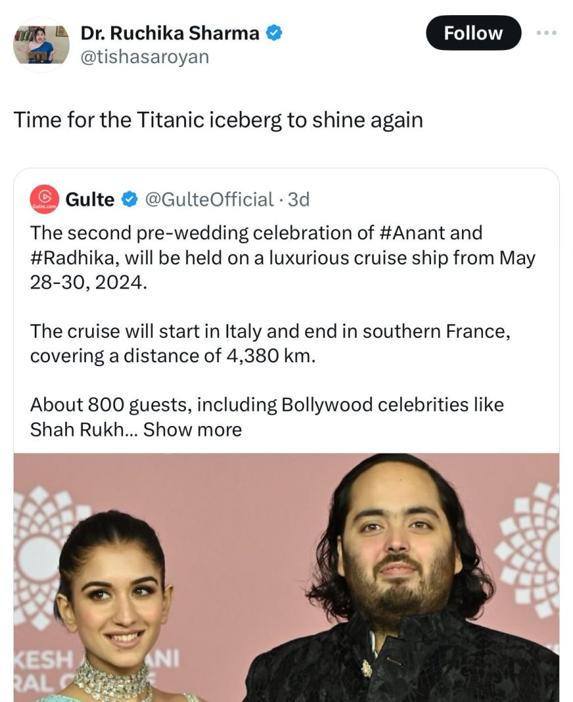Viewport: 573px width, 702px height.
Task: Click the 'About 800 guests' paragraph
Action: tap(266, 417)
